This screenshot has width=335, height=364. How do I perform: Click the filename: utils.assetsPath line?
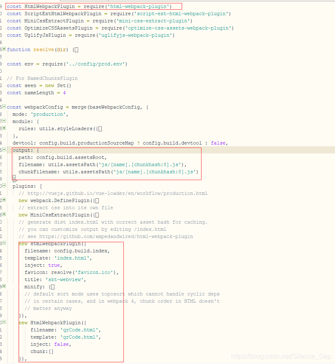tap(103, 165)
